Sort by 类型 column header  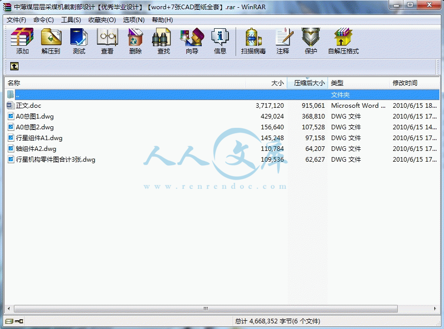point(358,83)
